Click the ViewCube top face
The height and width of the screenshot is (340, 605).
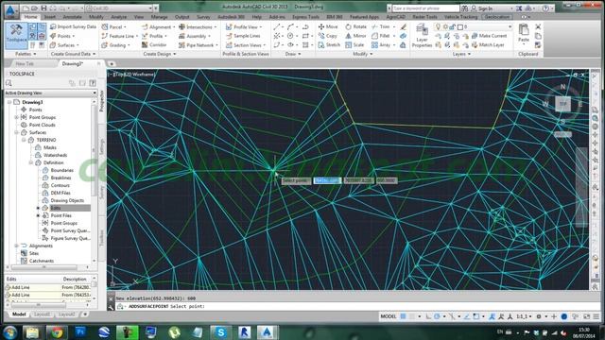[x=562, y=104]
